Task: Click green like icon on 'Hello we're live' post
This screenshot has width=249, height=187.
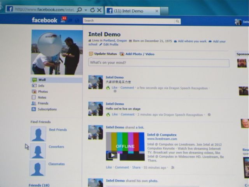Action: pos(108,114)
